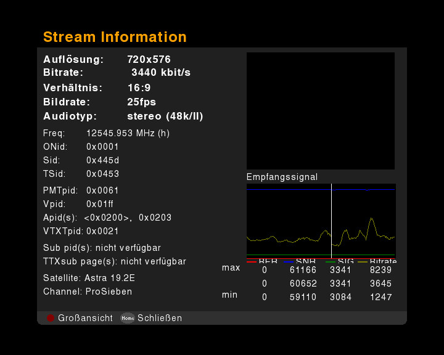Click the Stream Information title
Viewport: 444px width, 355px height.
115,37
